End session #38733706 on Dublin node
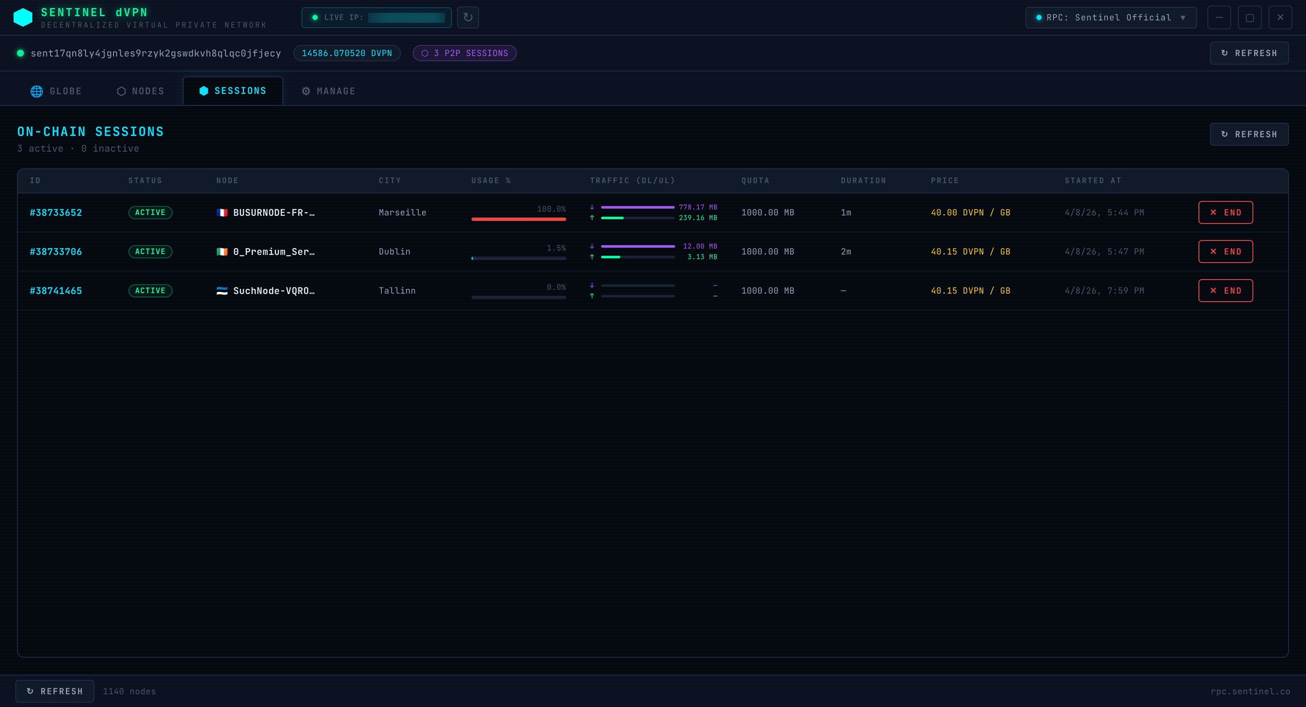Image resolution: width=1306 pixels, height=707 pixels. pyautogui.click(x=1225, y=252)
